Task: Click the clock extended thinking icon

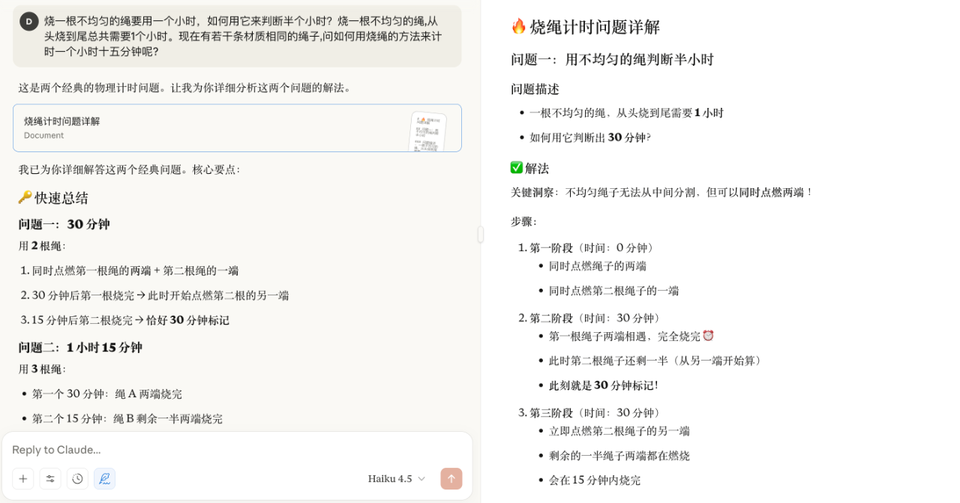Action: coord(77,479)
